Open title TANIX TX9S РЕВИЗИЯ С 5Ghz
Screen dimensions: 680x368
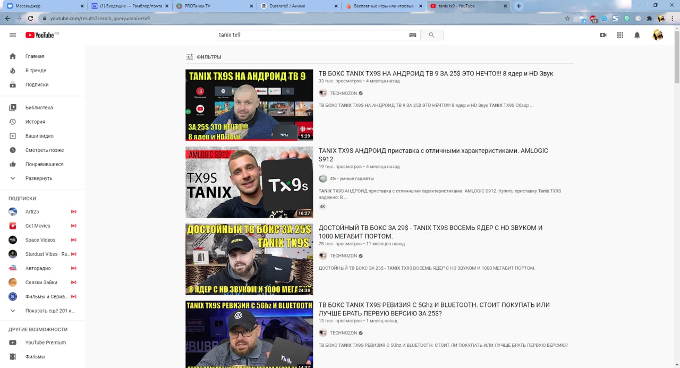tap(434, 309)
